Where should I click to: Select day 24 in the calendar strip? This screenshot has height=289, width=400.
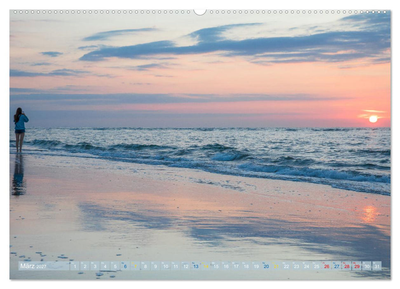[306, 266]
